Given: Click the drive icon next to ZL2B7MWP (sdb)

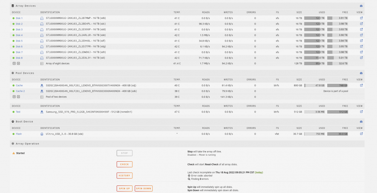Looking at the screenshot, I should (42, 18).
